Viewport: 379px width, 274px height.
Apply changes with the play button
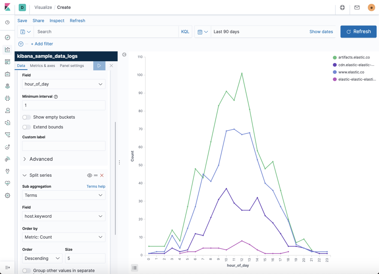(x=99, y=66)
